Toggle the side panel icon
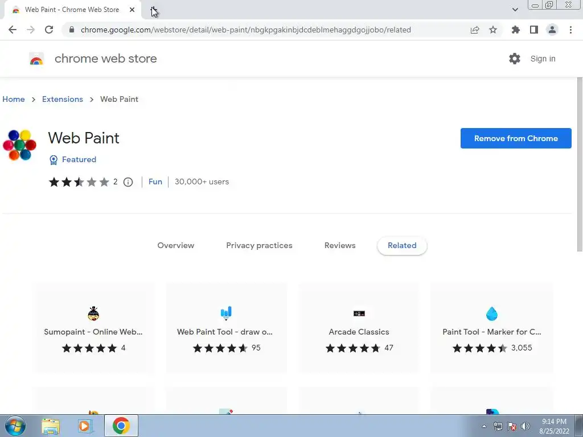Screen dimensions: 583x437 pos(534,30)
